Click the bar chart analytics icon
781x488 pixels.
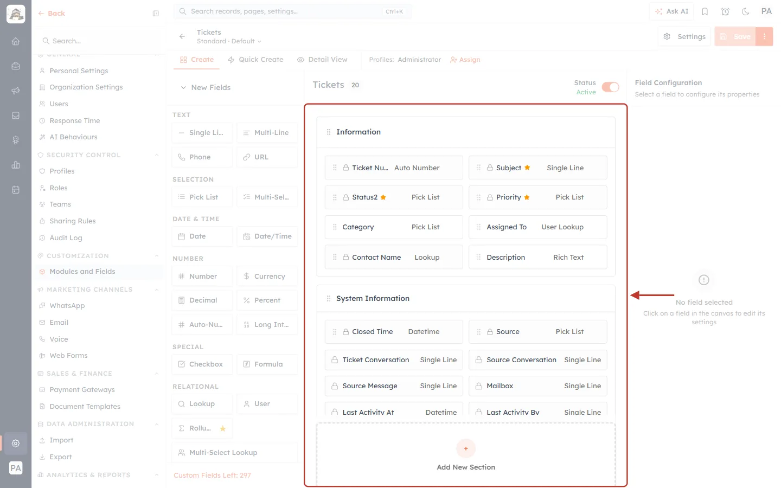click(x=16, y=165)
